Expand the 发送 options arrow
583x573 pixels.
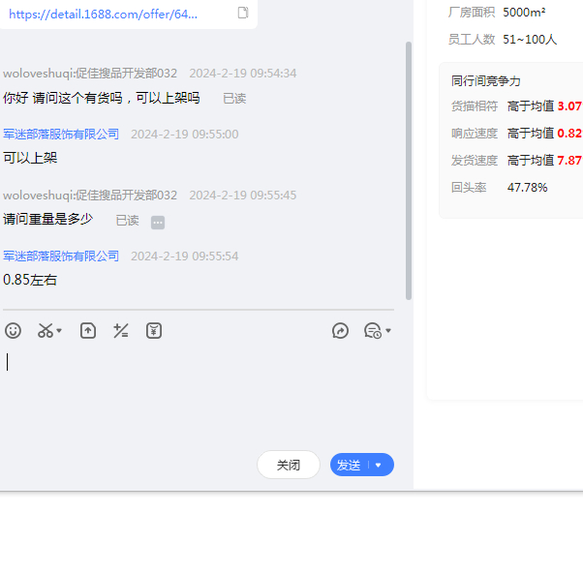pos(379,465)
